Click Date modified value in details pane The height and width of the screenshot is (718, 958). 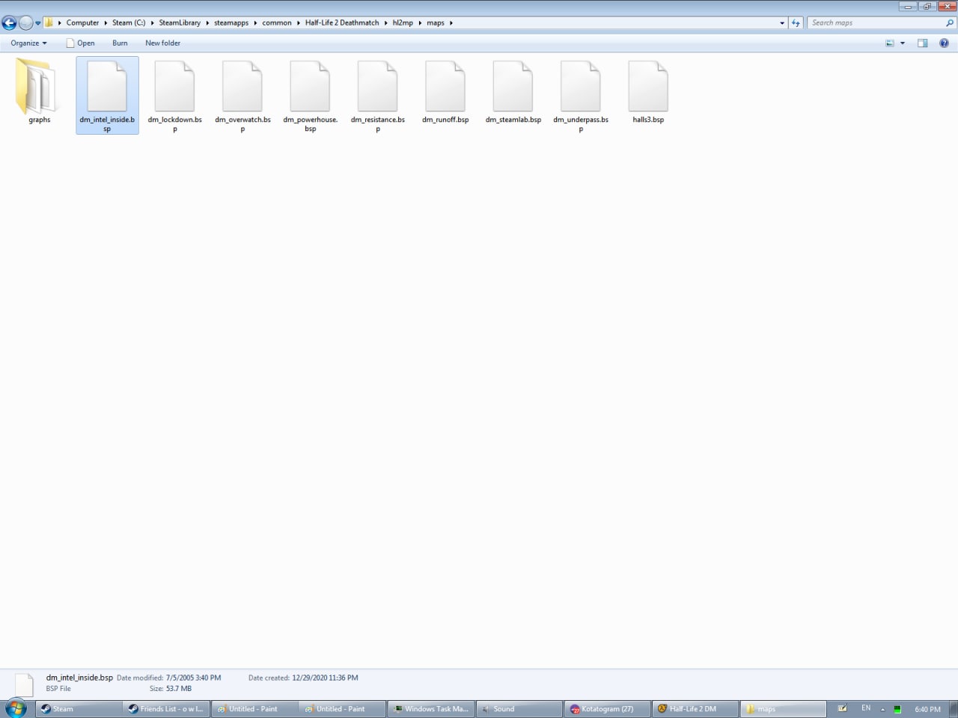pos(193,678)
